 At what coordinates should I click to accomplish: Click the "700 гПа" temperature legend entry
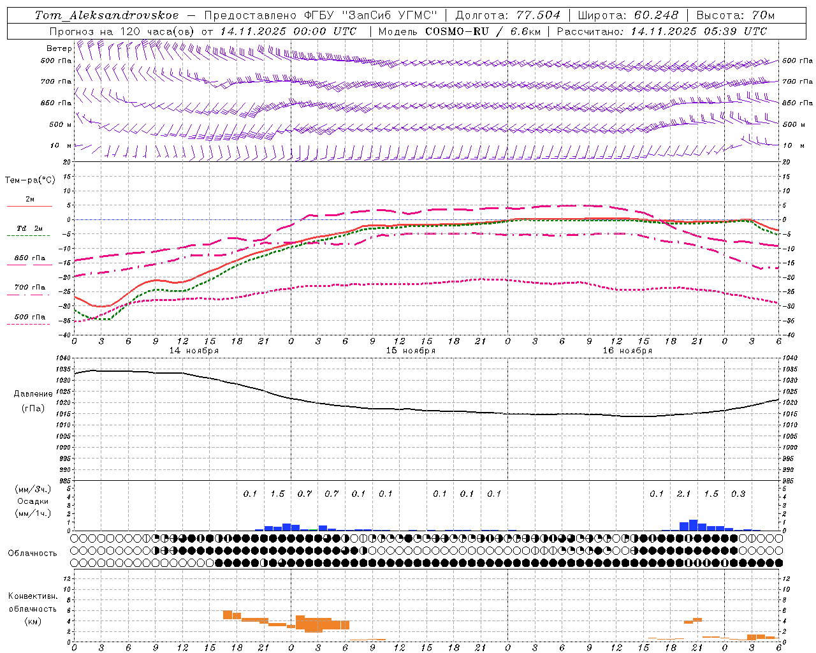(x=30, y=288)
